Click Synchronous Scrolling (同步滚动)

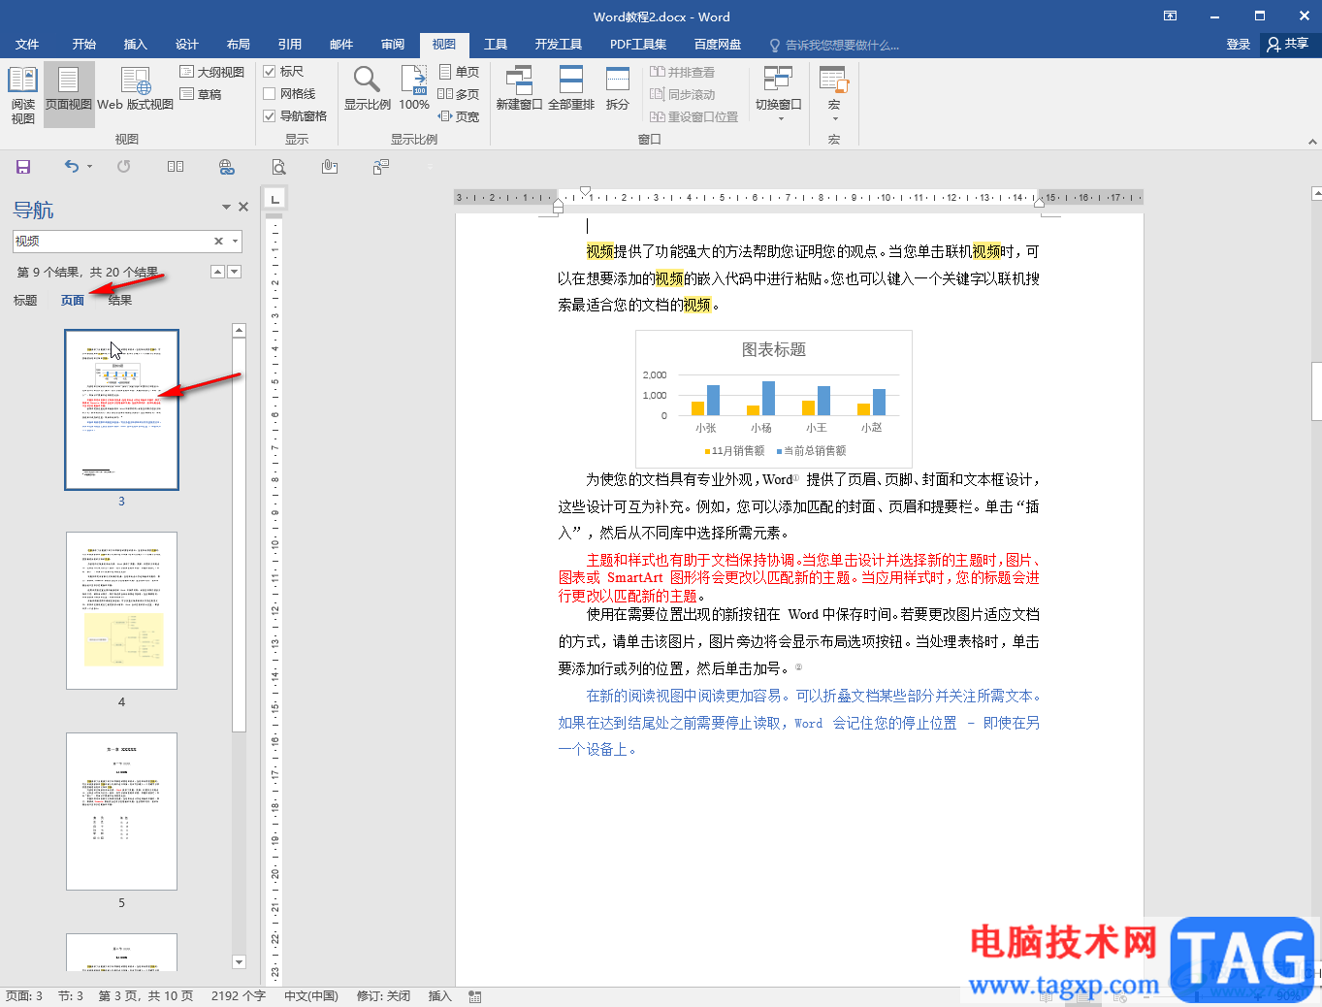tap(682, 94)
